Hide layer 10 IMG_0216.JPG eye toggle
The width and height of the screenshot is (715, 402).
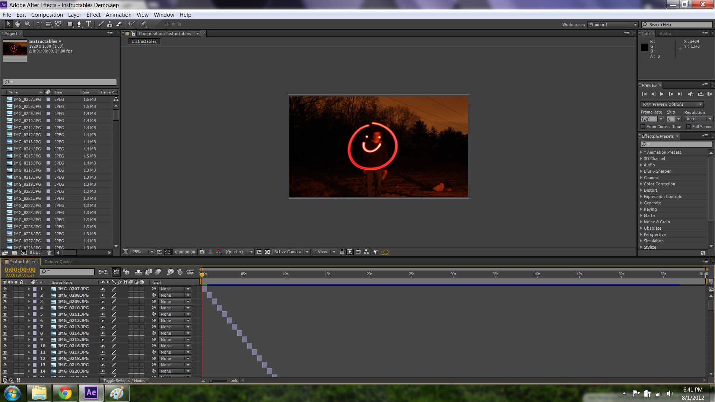[5, 346]
